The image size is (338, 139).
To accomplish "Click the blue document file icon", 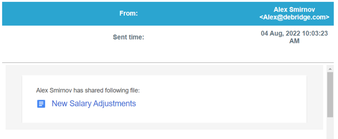I will pyautogui.click(x=41, y=104).
